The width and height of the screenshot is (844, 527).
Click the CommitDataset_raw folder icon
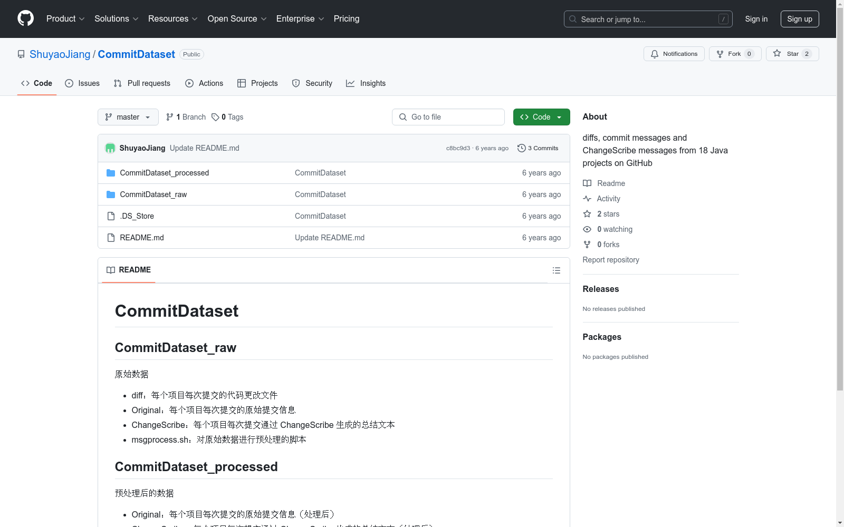coord(111,194)
